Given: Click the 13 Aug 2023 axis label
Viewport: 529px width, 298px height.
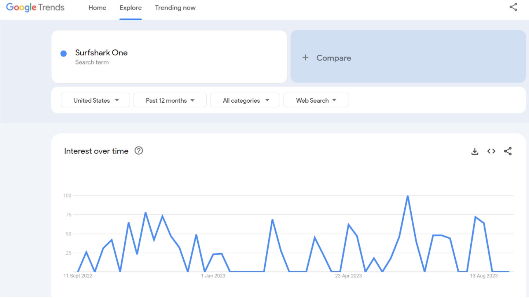Looking at the screenshot, I should [484, 276].
